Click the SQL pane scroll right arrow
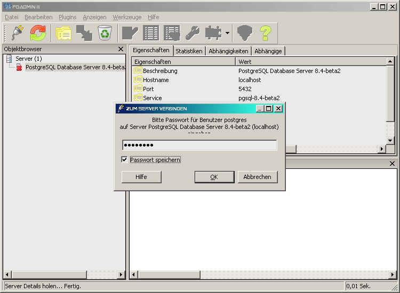Image resolution: width=400 pixels, height=293 pixels. click(393, 275)
